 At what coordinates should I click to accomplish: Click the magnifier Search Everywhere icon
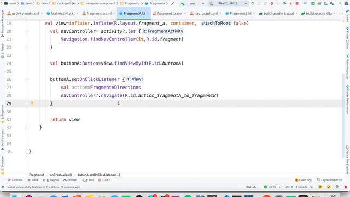[340, 4]
